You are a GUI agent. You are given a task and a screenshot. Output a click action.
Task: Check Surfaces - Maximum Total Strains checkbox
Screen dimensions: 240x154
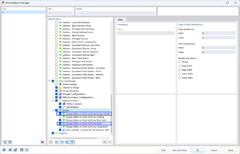57,65
